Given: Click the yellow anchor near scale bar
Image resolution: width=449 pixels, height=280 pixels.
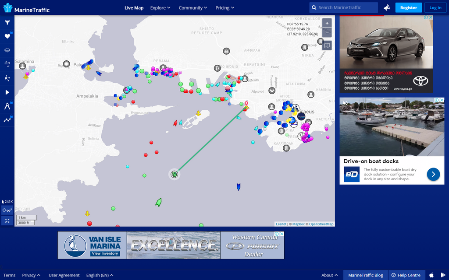Looking at the screenshot, I should pos(87,213).
